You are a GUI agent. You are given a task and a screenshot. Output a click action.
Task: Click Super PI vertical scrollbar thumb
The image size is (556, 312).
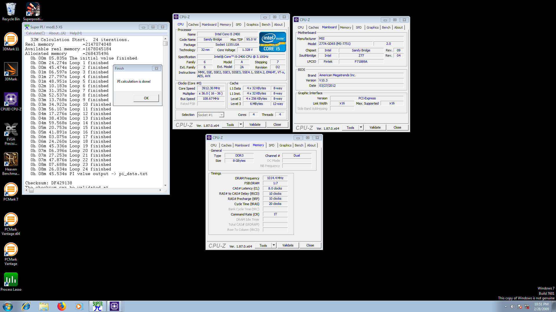(x=165, y=44)
